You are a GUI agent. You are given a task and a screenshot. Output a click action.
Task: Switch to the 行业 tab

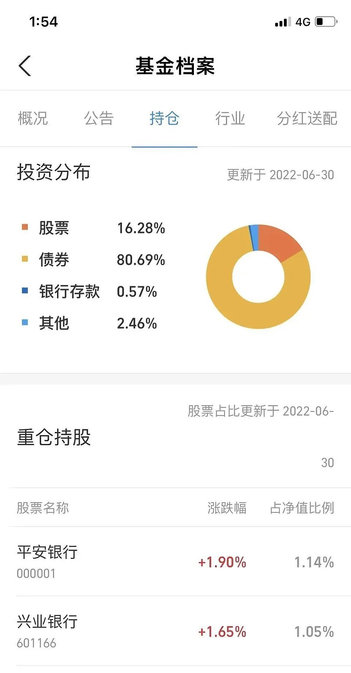[230, 119]
